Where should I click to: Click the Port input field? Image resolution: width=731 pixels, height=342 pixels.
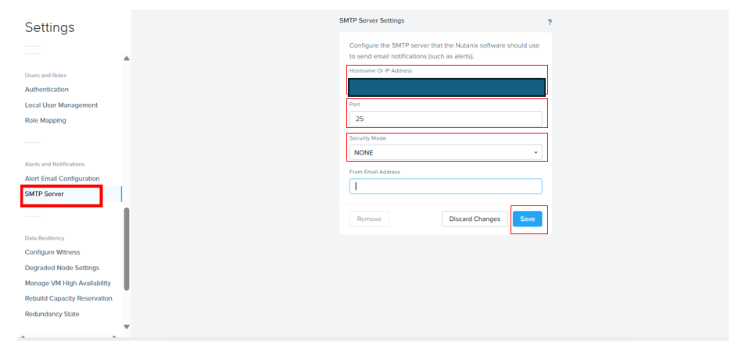coord(446,119)
